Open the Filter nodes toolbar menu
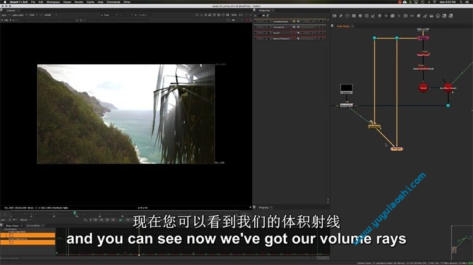The width and height of the screenshot is (473, 265). [x=367, y=16]
